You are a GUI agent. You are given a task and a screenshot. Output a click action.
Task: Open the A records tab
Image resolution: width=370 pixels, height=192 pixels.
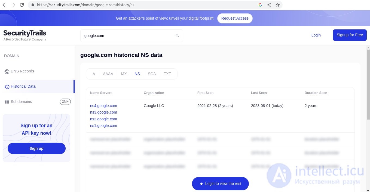point(94,74)
